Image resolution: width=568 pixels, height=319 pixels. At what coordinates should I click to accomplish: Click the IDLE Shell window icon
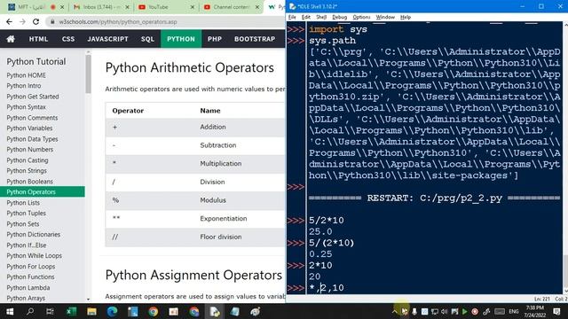click(x=292, y=6)
